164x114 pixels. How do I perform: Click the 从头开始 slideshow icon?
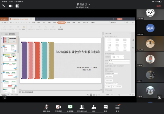coord(4,28)
